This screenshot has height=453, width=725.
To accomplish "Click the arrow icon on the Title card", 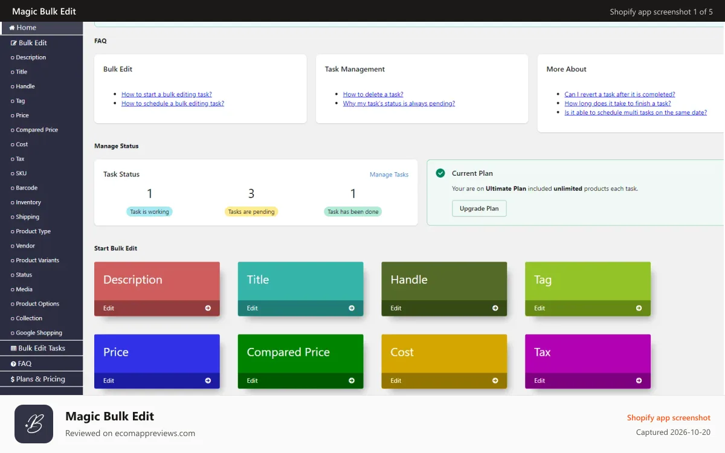I will pyautogui.click(x=352, y=308).
